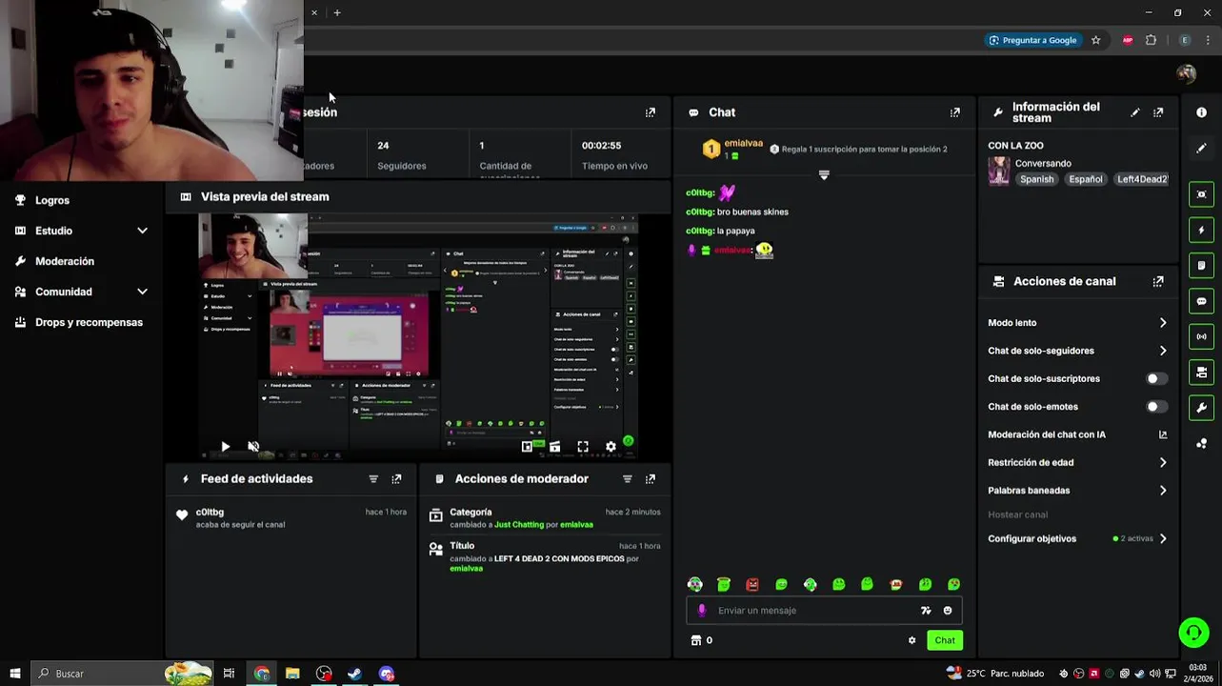The image size is (1222, 686).
Task: Open the preview mini-player mode
Action: [527, 446]
